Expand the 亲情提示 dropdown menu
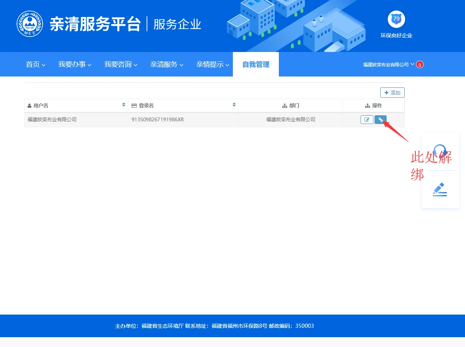The height and width of the screenshot is (347, 465). (x=213, y=64)
